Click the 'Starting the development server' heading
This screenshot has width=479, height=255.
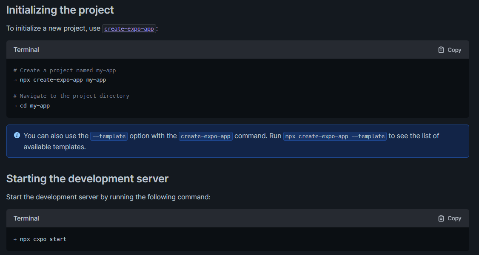(87, 179)
